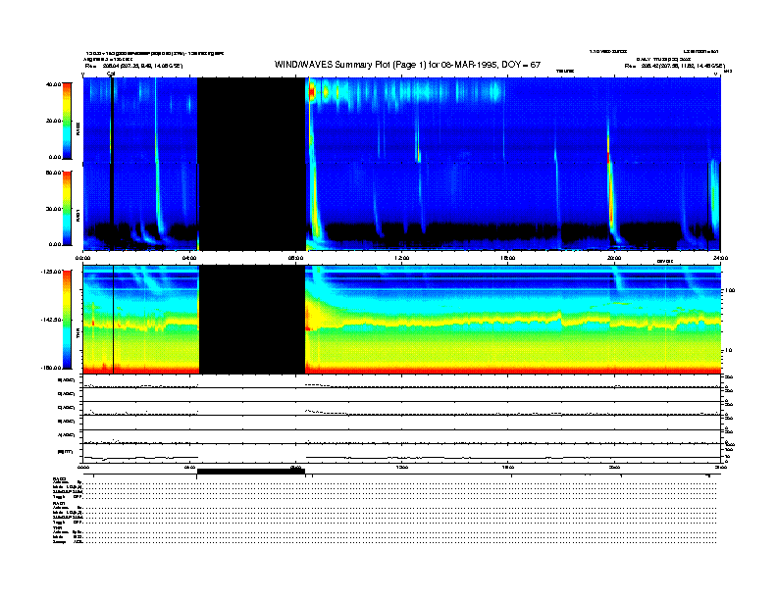Click the 40.00 label on RAD2 scale
The width and height of the screenshot is (777, 600).
click(x=53, y=84)
